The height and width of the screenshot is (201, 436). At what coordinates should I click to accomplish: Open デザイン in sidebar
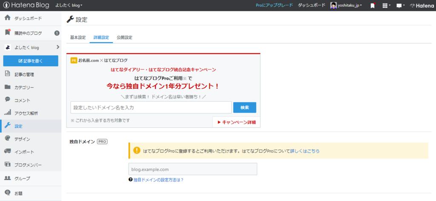pyautogui.click(x=22, y=139)
